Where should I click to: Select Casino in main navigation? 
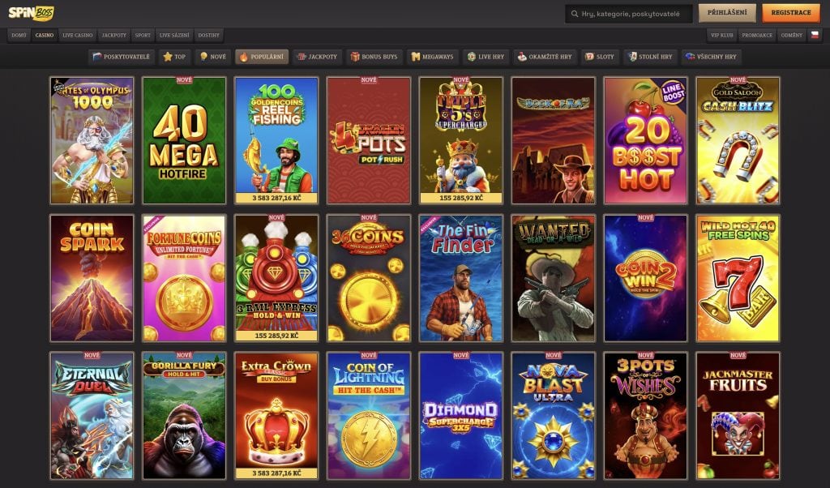coord(45,36)
